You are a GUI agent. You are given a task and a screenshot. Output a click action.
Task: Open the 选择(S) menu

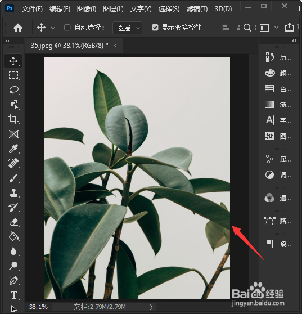pos(169,9)
